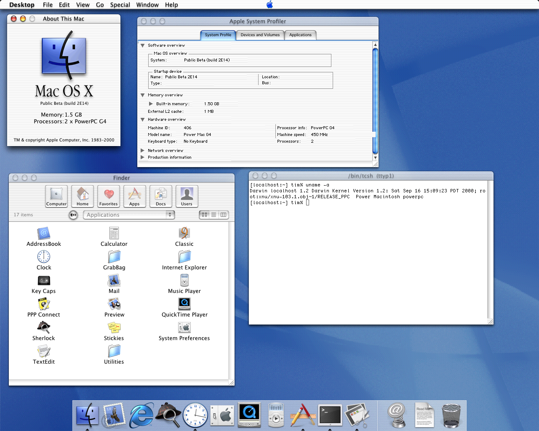The image size is (539, 431).
Task: Open the View menu
Action: tap(83, 5)
